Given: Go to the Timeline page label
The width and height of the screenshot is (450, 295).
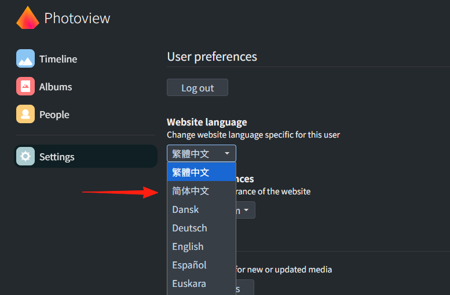Looking at the screenshot, I should point(58,59).
